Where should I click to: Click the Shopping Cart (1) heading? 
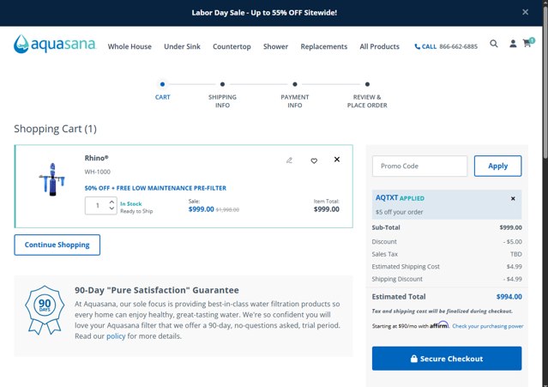pos(55,129)
